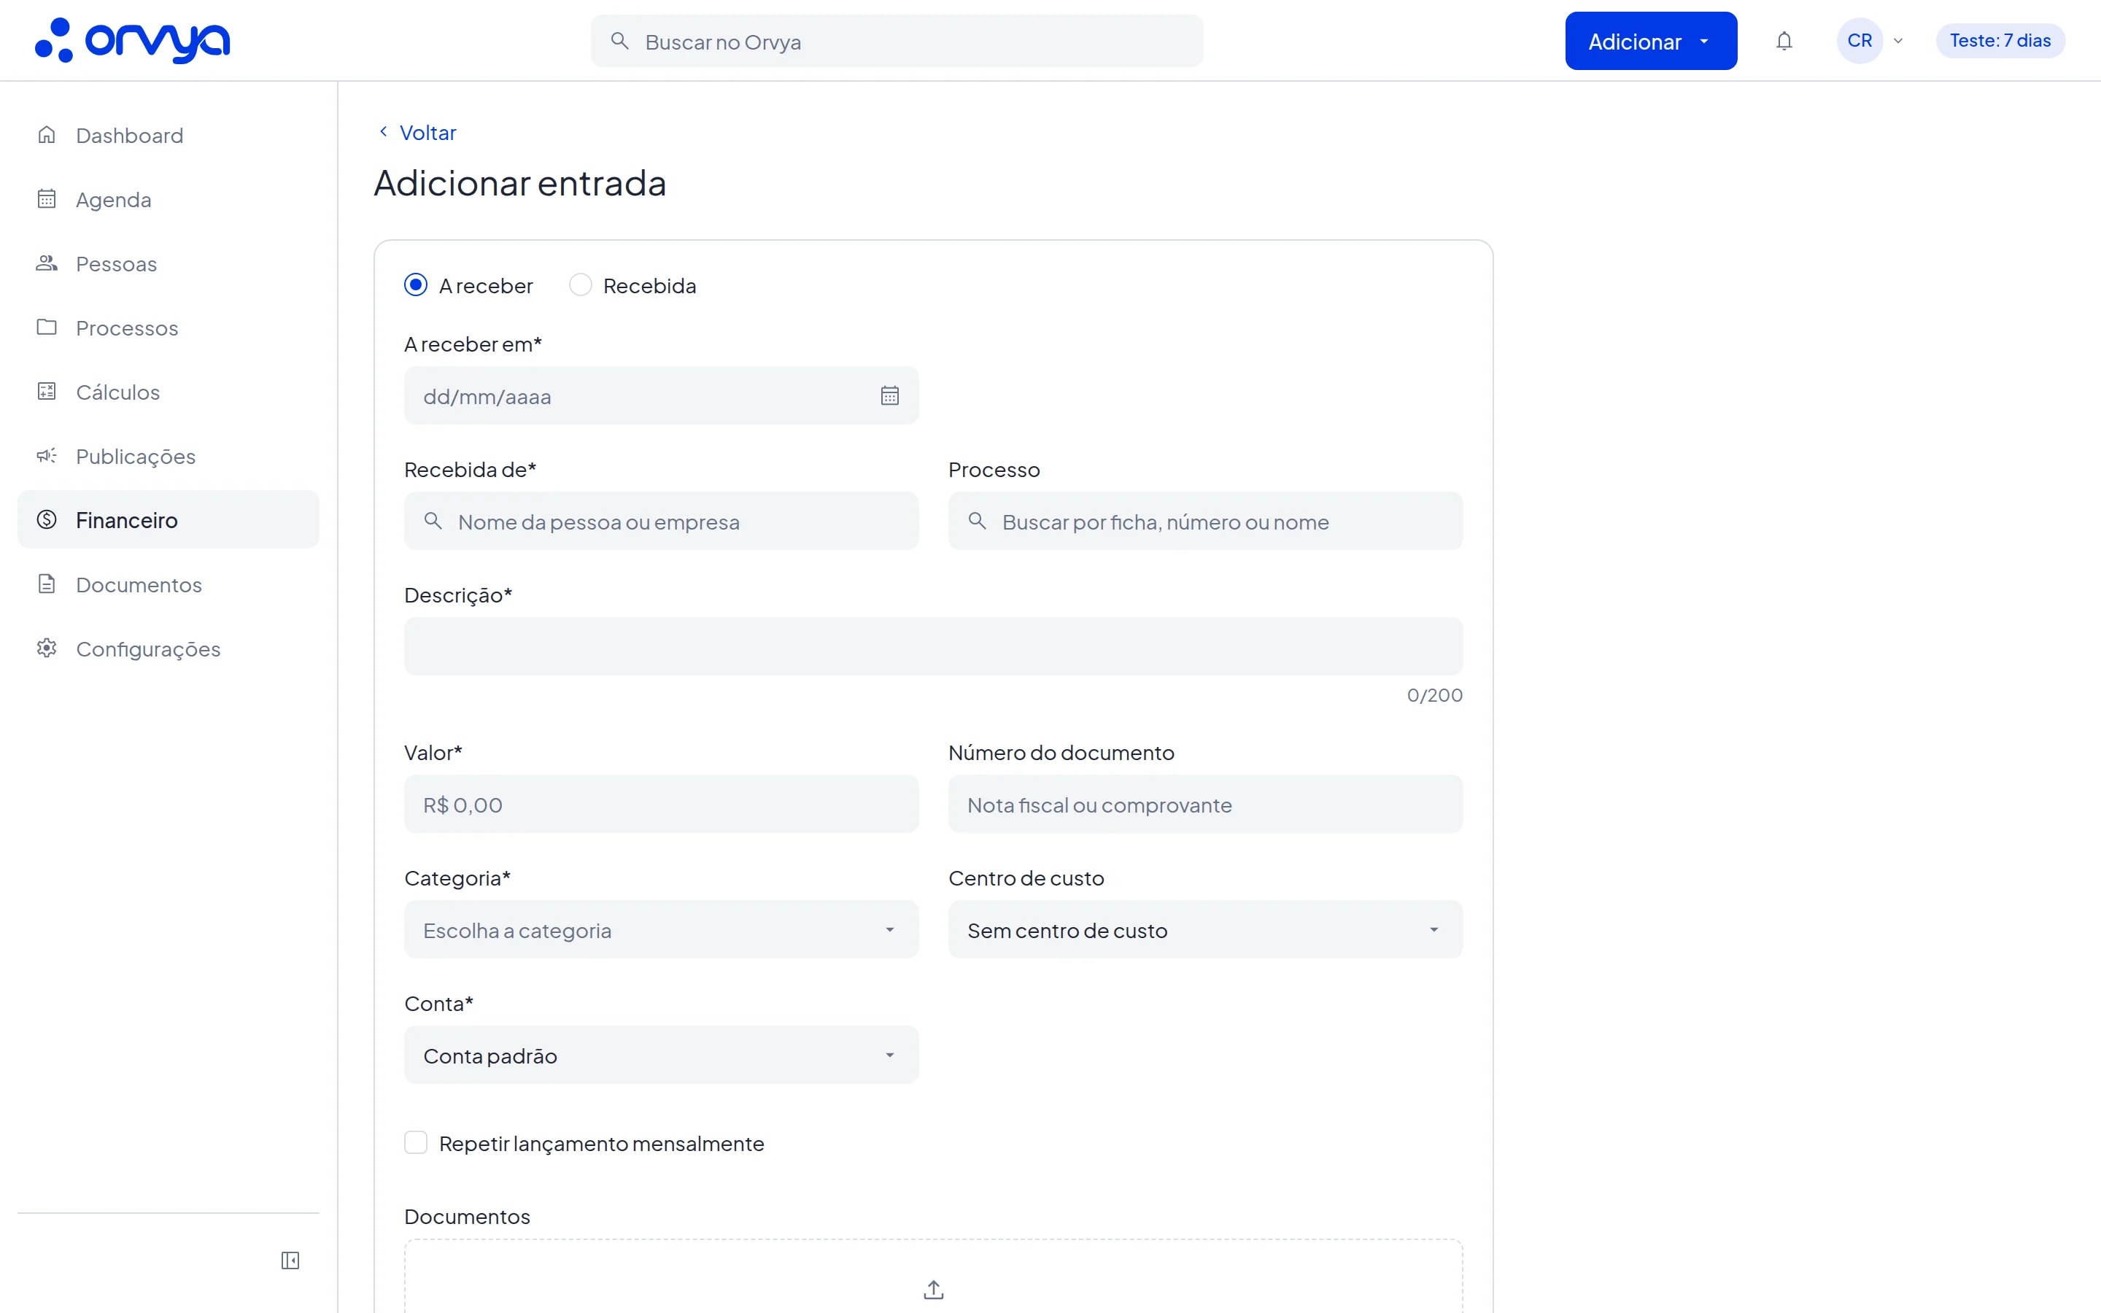The image size is (2101, 1313).
Task: Open the calendar date picker icon
Action: pos(890,396)
